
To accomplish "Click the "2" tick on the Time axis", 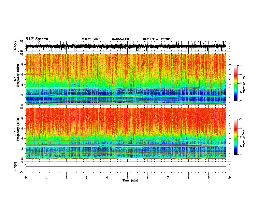I will click(x=66, y=178).
